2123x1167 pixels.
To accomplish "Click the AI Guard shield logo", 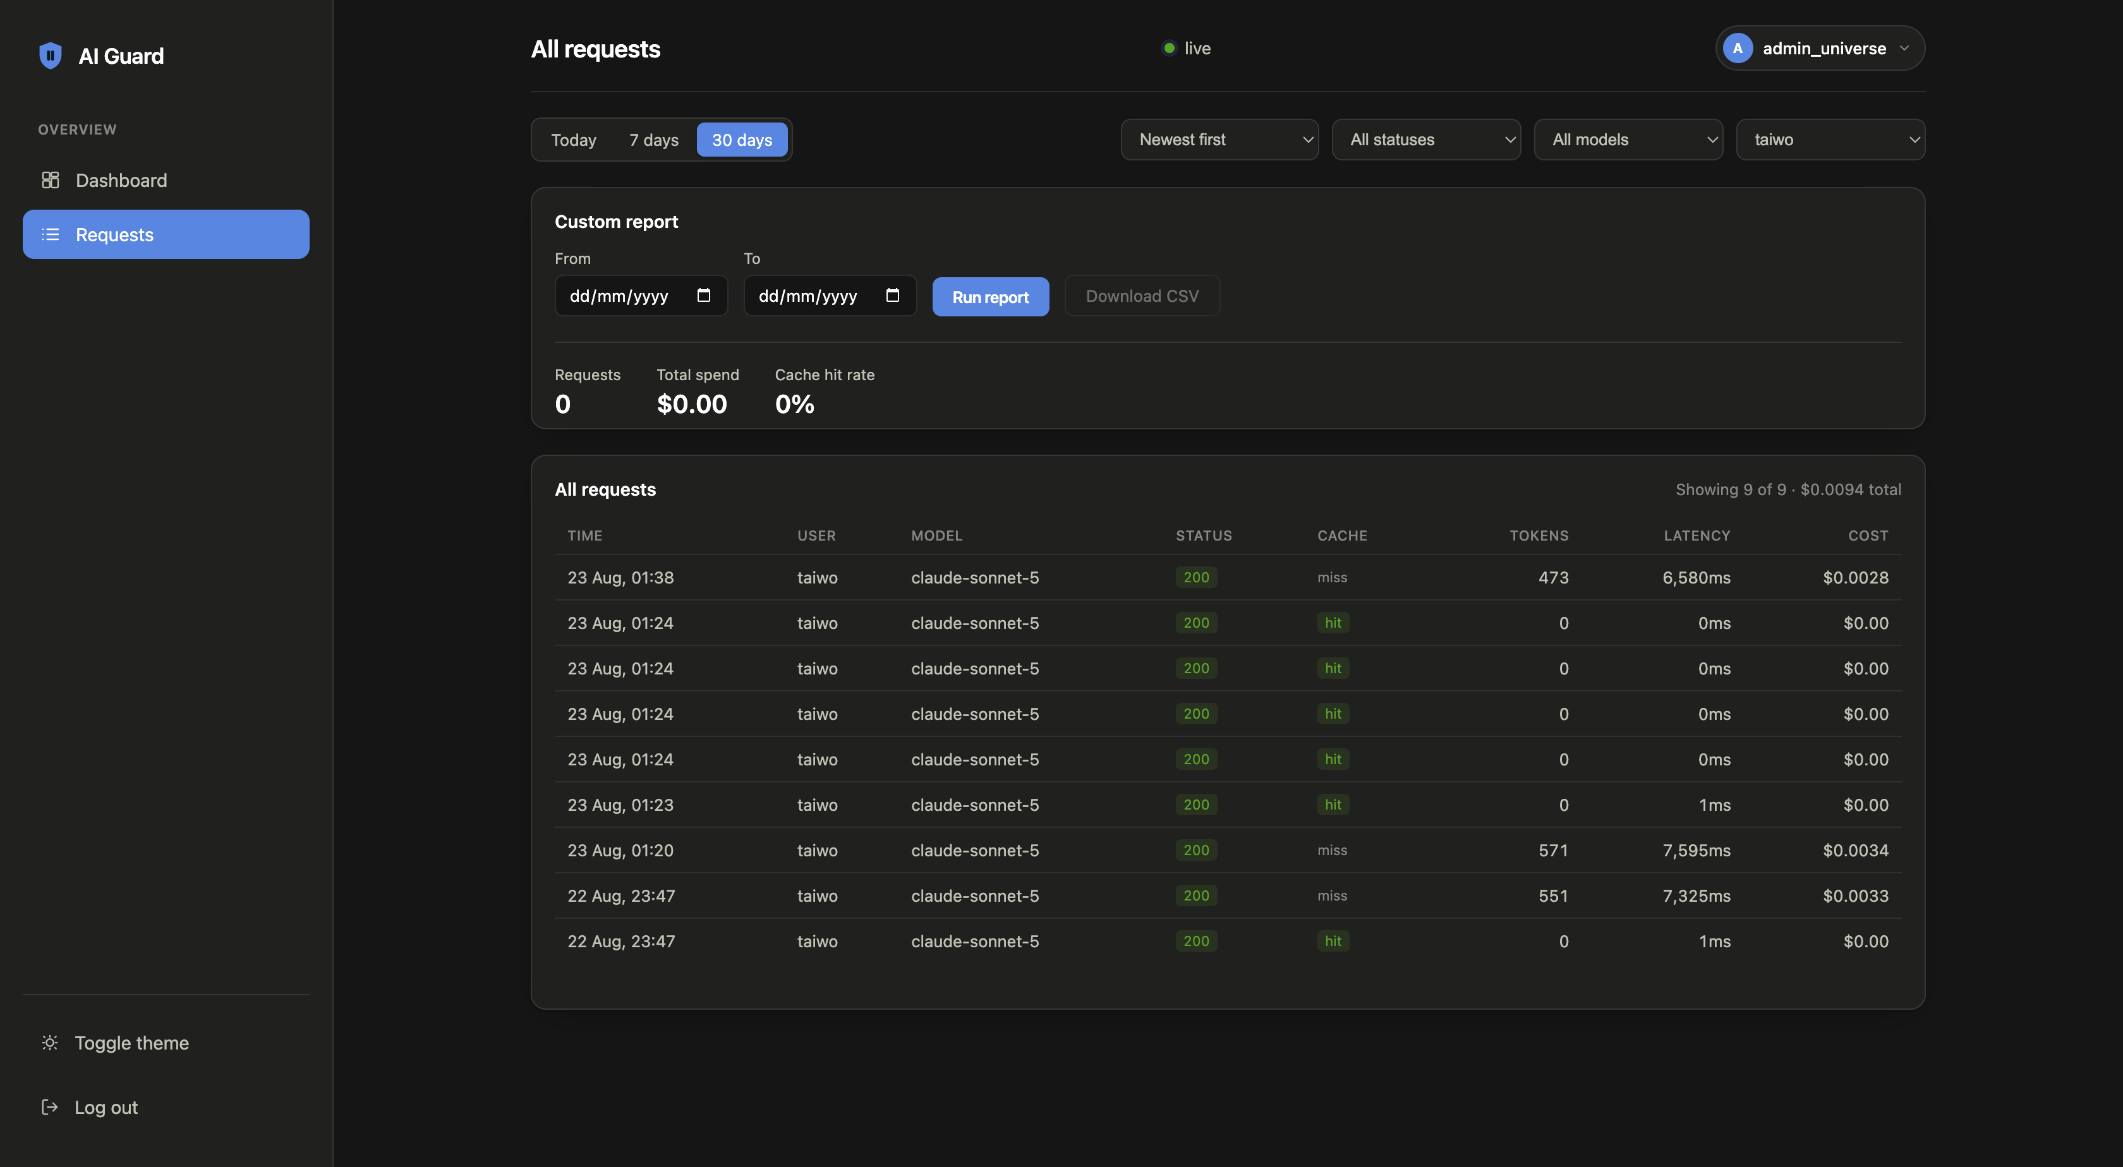I will [x=51, y=55].
